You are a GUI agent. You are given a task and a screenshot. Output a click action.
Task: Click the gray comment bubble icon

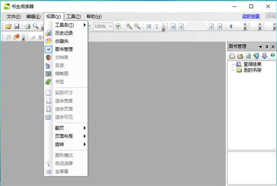point(8,37)
